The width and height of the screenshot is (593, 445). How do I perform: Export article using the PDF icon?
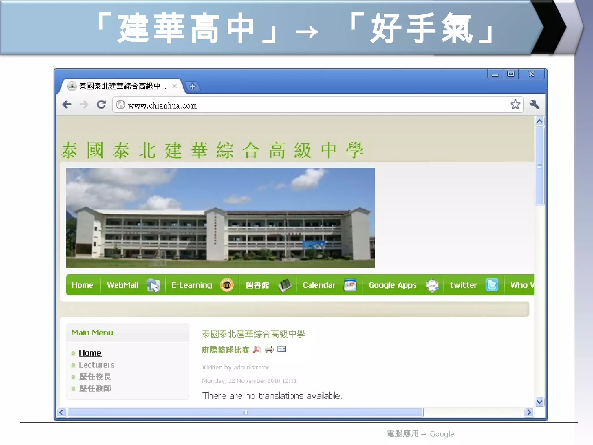point(257,350)
